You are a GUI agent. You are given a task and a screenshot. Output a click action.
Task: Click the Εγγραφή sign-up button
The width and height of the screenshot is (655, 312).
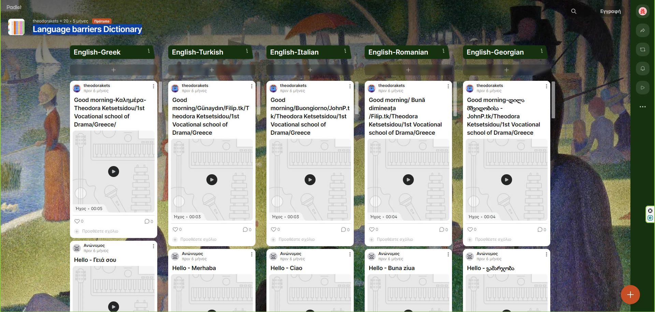[x=610, y=11]
